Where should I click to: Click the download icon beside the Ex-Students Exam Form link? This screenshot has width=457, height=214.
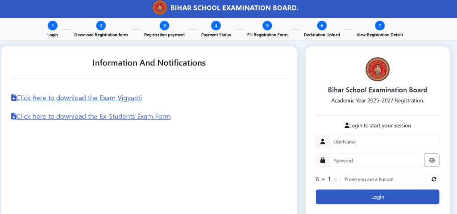tap(14, 116)
